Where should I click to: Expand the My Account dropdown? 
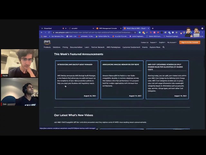[x=172, y=42]
